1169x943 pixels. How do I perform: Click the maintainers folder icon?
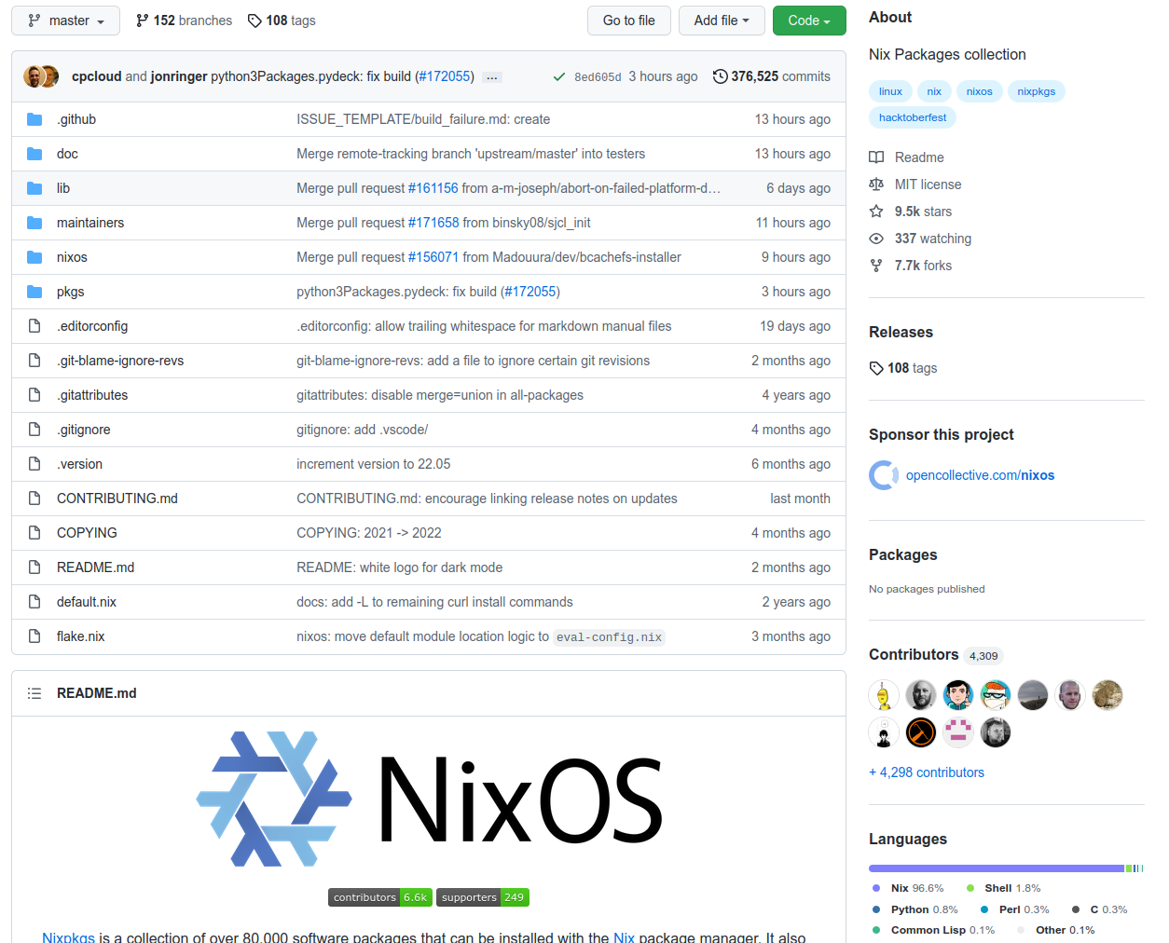click(34, 223)
